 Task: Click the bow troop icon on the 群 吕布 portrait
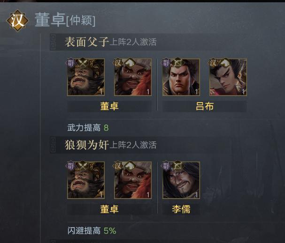(178, 63)
